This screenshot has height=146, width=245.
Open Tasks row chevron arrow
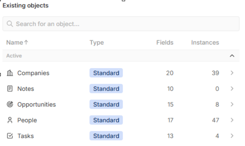point(232,136)
